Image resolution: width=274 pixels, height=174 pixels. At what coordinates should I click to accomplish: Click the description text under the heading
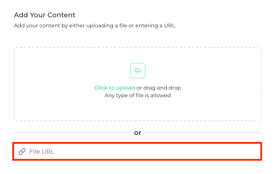point(95,26)
